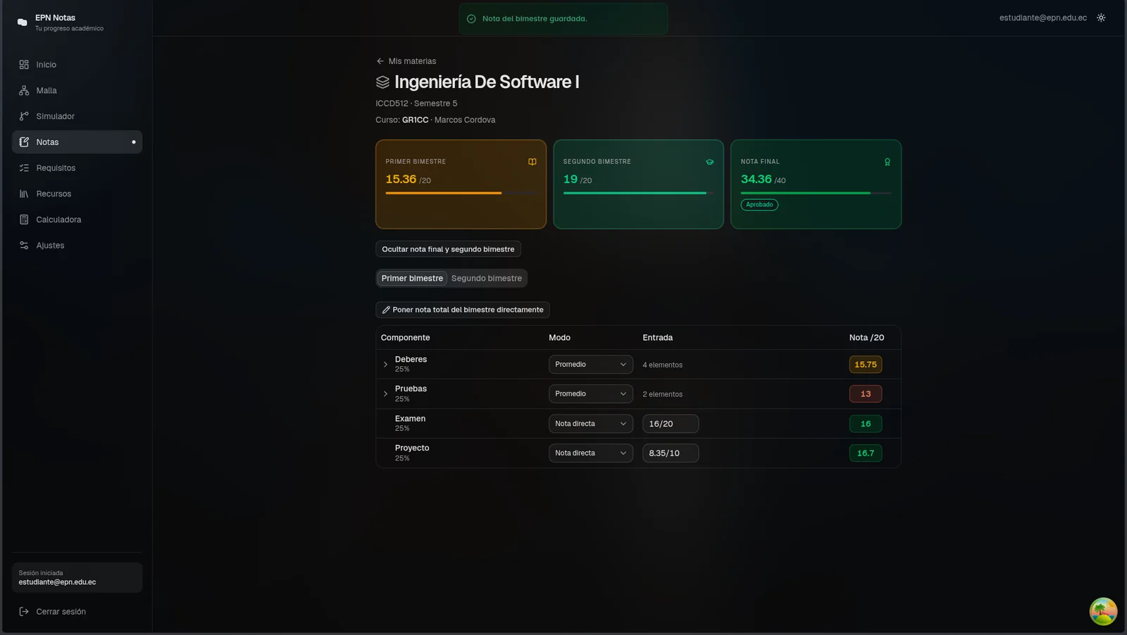Viewport: 1127px width, 635px height.
Task: Click the 'ICCD512 · Semestre 5' text
Action: 416,103
